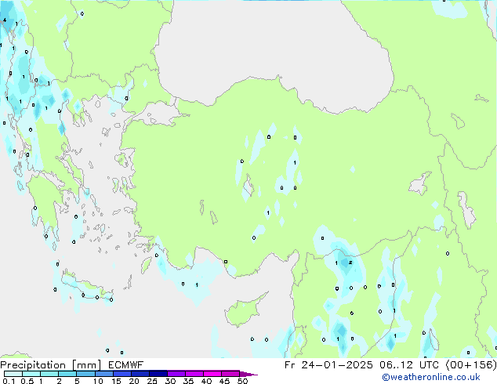Select the 5–10 mm legend swatch

(85, 374)
